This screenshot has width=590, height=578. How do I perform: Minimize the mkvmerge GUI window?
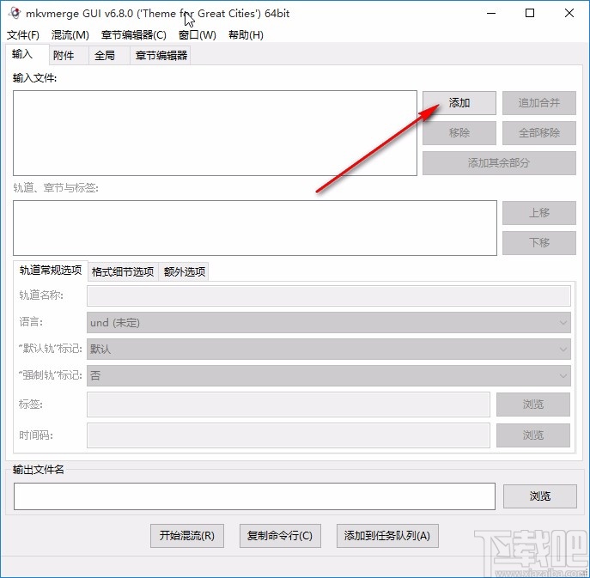[x=491, y=13]
